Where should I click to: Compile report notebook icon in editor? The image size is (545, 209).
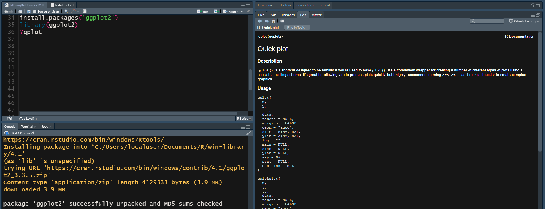[85, 11]
